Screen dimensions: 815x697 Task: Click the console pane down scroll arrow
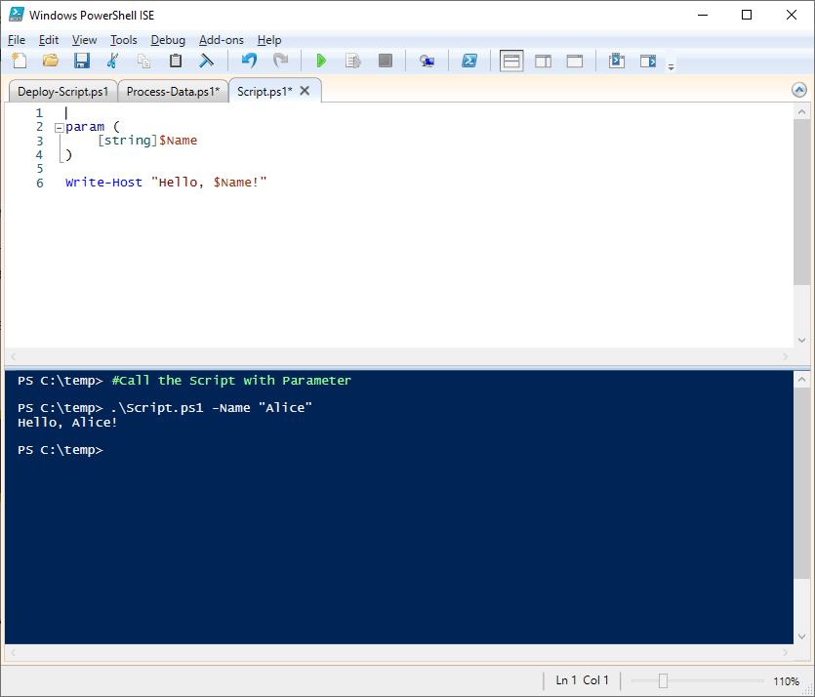[801, 636]
